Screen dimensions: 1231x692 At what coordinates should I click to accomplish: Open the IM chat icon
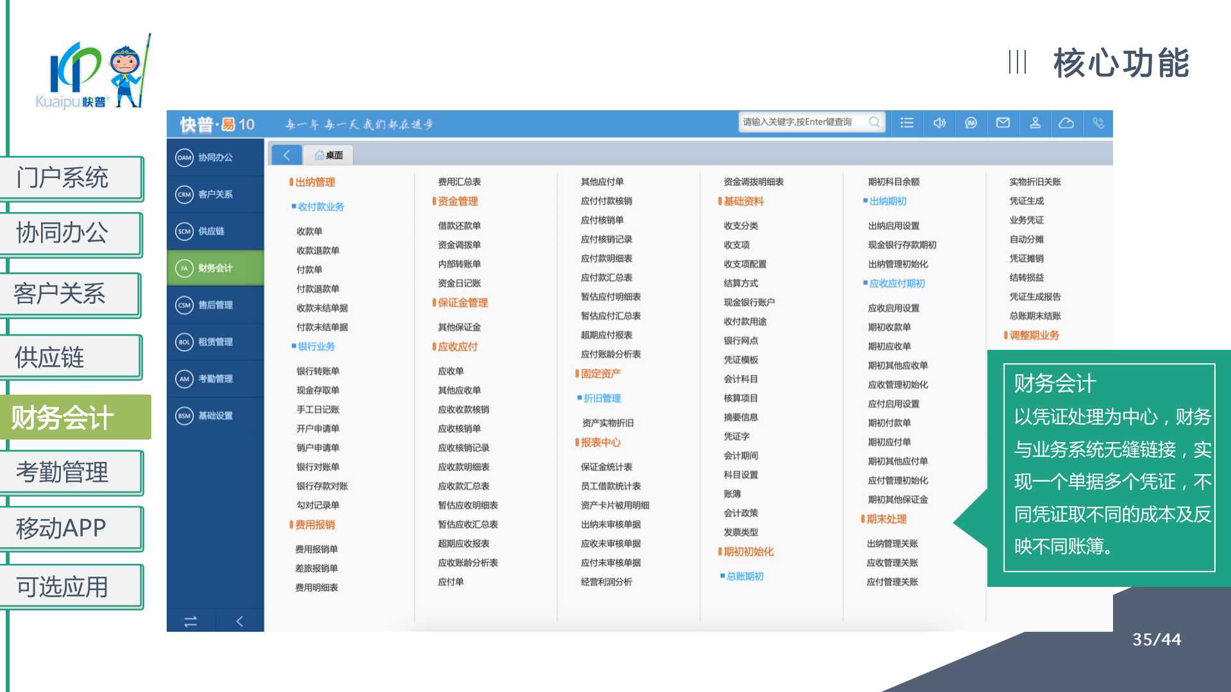click(971, 122)
